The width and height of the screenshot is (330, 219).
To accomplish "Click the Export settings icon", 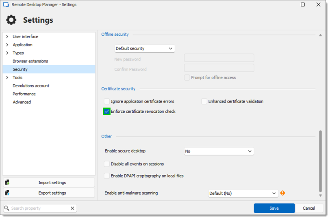I will 7,193.
